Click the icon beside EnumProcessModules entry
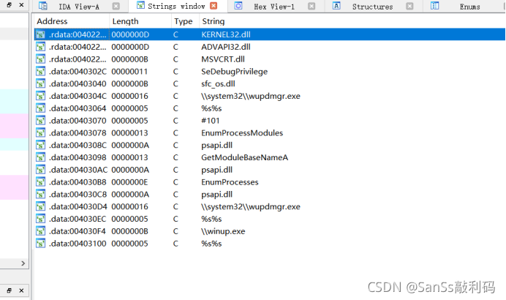The width and height of the screenshot is (506, 300). point(41,132)
